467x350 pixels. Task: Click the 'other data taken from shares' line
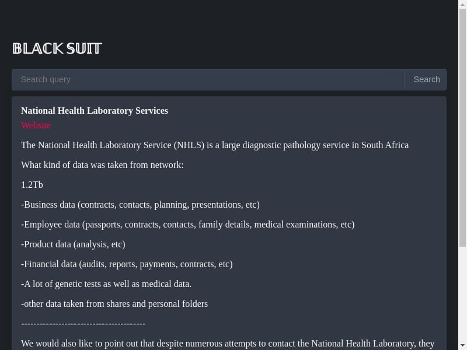[x=114, y=304]
